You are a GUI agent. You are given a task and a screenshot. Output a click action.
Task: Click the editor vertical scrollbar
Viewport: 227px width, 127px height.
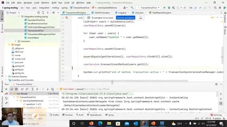pos(222,55)
